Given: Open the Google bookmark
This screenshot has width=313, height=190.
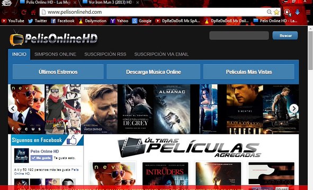Looking at the screenshot, I should [x=142, y=21].
